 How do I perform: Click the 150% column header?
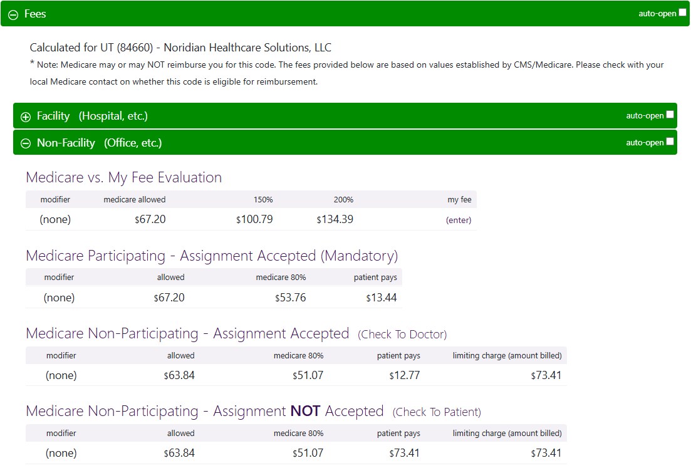coord(263,200)
